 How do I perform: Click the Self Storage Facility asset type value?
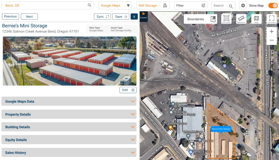[x=121, y=31]
